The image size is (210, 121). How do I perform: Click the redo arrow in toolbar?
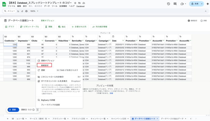point(22,11)
